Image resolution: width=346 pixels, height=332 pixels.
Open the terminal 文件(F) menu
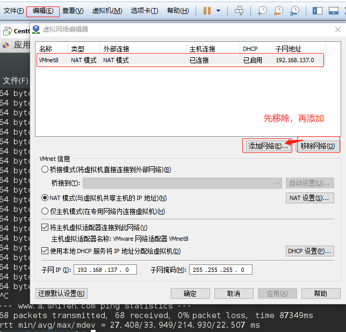click(x=16, y=80)
